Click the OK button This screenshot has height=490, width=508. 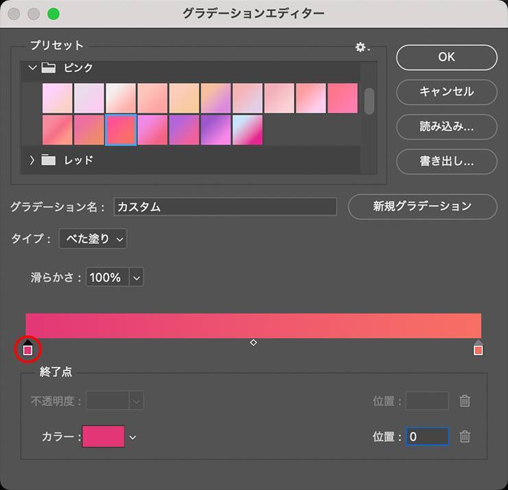click(446, 57)
